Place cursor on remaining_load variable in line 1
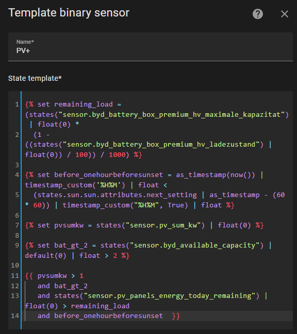 click(84, 104)
